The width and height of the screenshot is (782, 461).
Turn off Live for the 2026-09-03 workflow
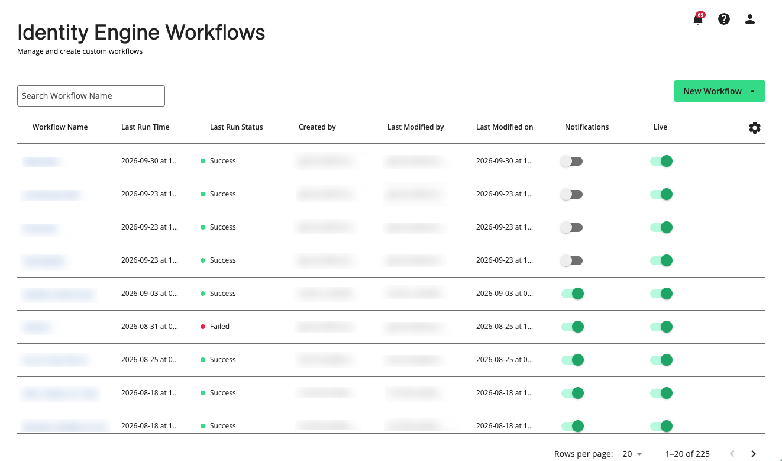coord(661,294)
